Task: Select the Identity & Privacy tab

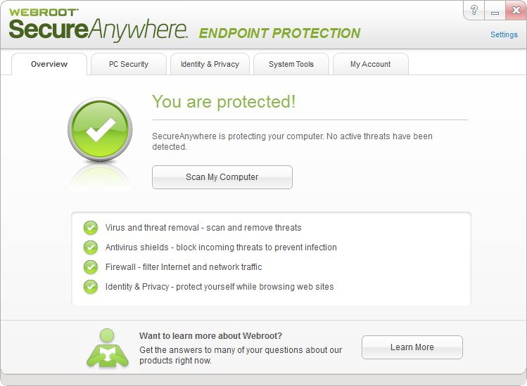Action: [210, 64]
